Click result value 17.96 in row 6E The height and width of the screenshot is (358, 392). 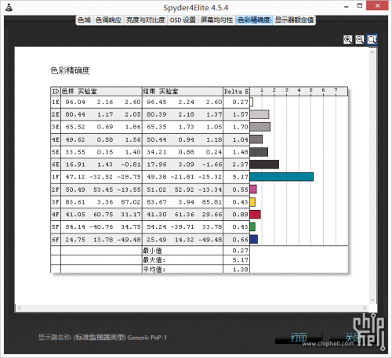(x=157, y=165)
